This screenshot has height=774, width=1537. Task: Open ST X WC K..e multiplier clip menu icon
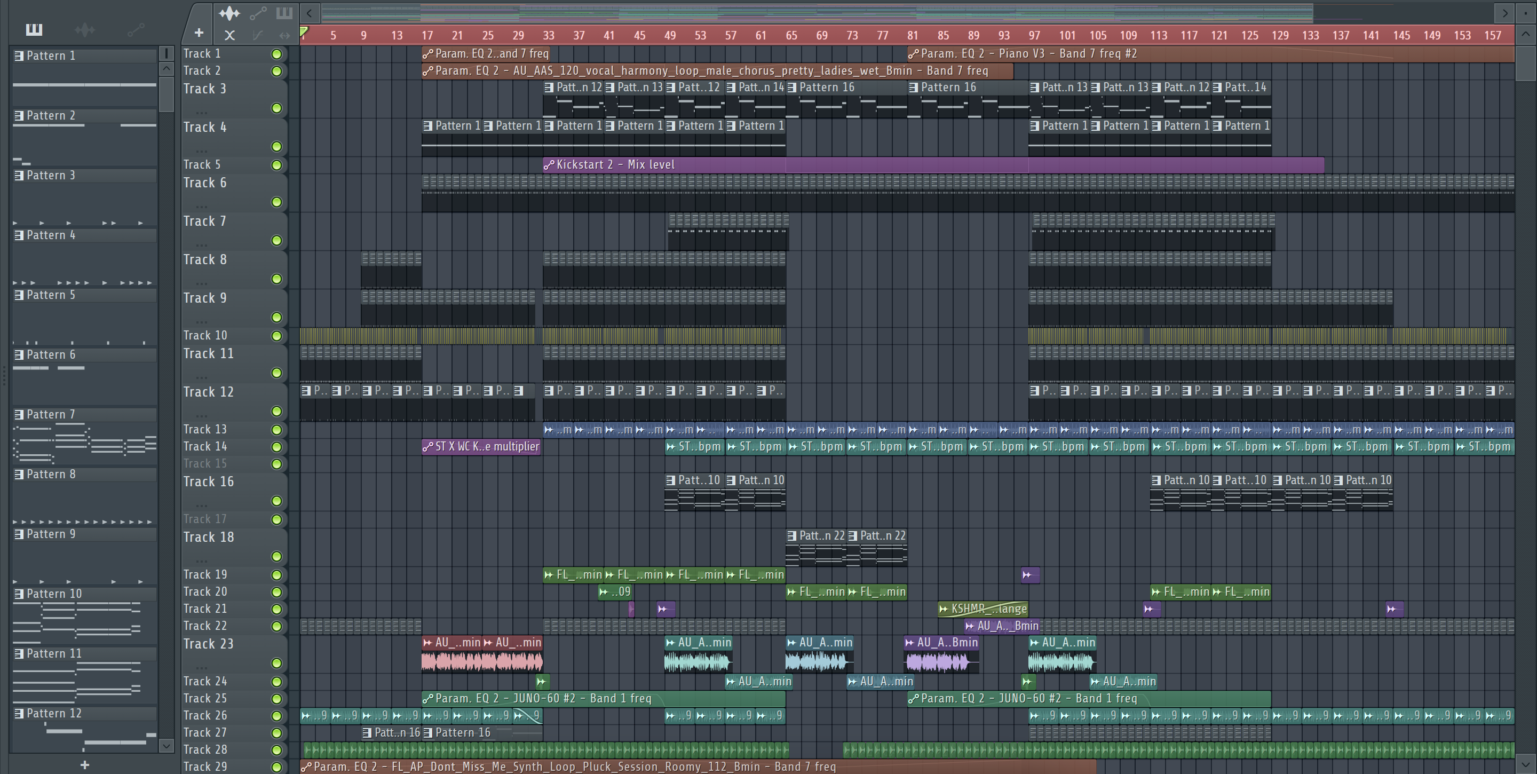click(428, 446)
